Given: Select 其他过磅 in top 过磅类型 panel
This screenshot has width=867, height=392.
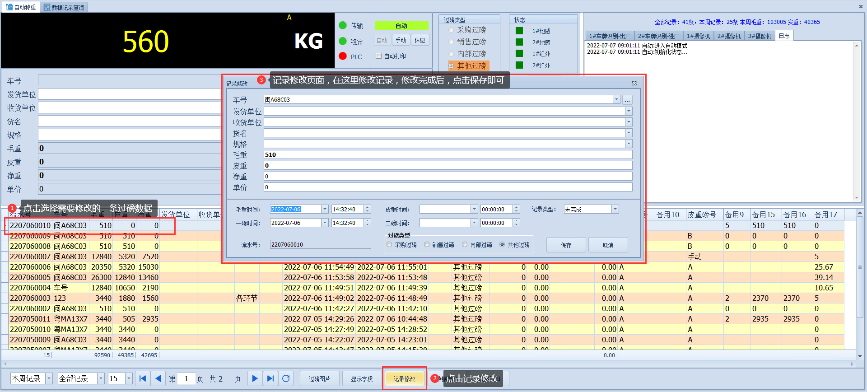Looking at the screenshot, I should coord(451,66).
